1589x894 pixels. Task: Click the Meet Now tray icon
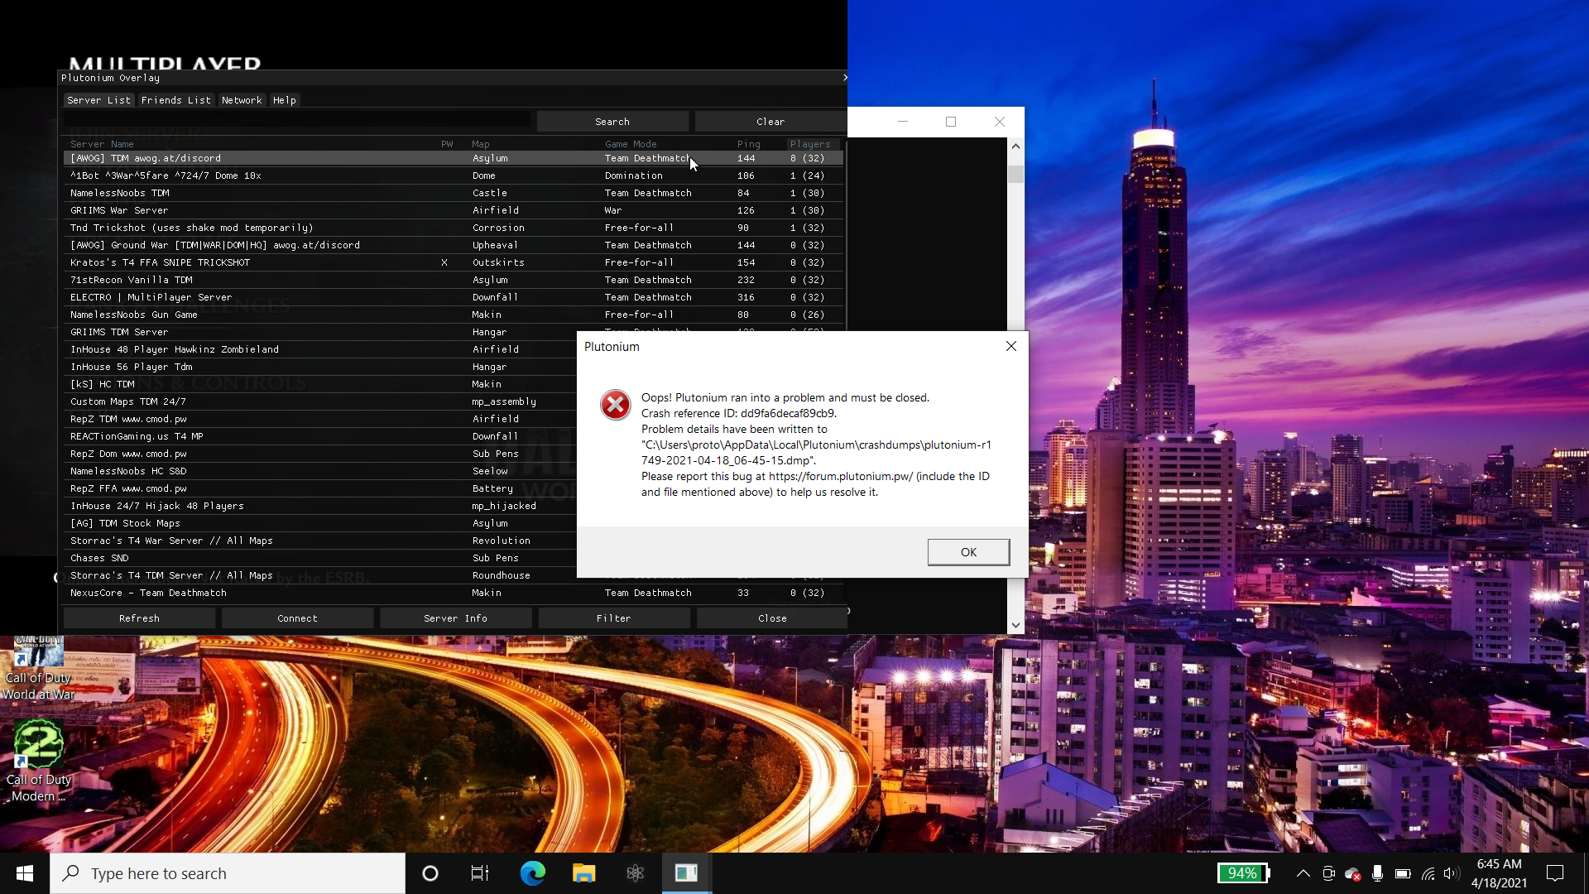point(1328,873)
